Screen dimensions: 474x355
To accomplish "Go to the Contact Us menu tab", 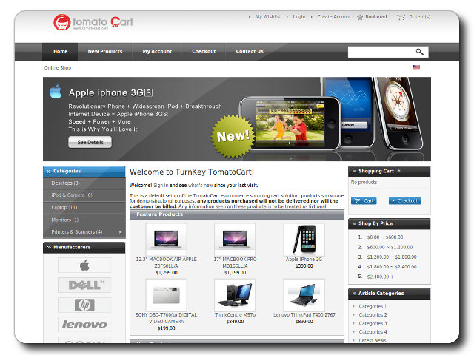I will [x=250, y=52].
